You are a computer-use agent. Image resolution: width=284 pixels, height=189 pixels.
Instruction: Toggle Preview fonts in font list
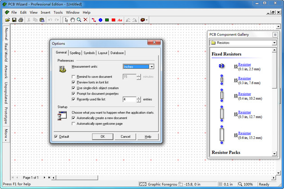(x=73, y=82)
